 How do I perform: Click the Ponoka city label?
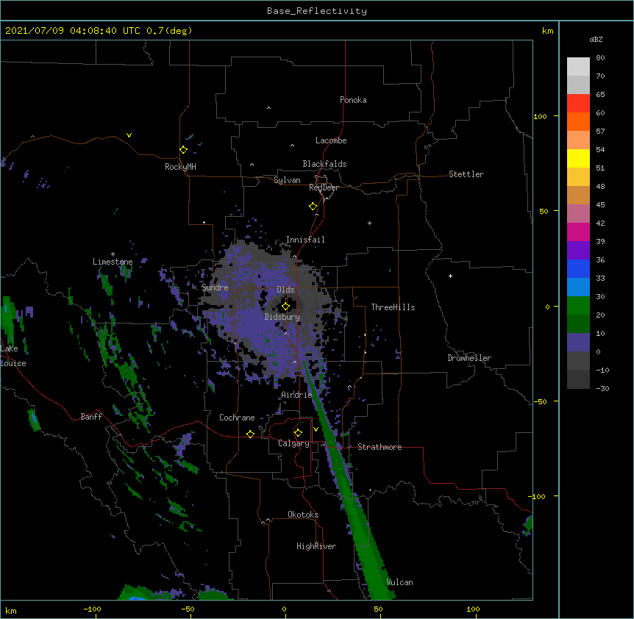[353, 100]
